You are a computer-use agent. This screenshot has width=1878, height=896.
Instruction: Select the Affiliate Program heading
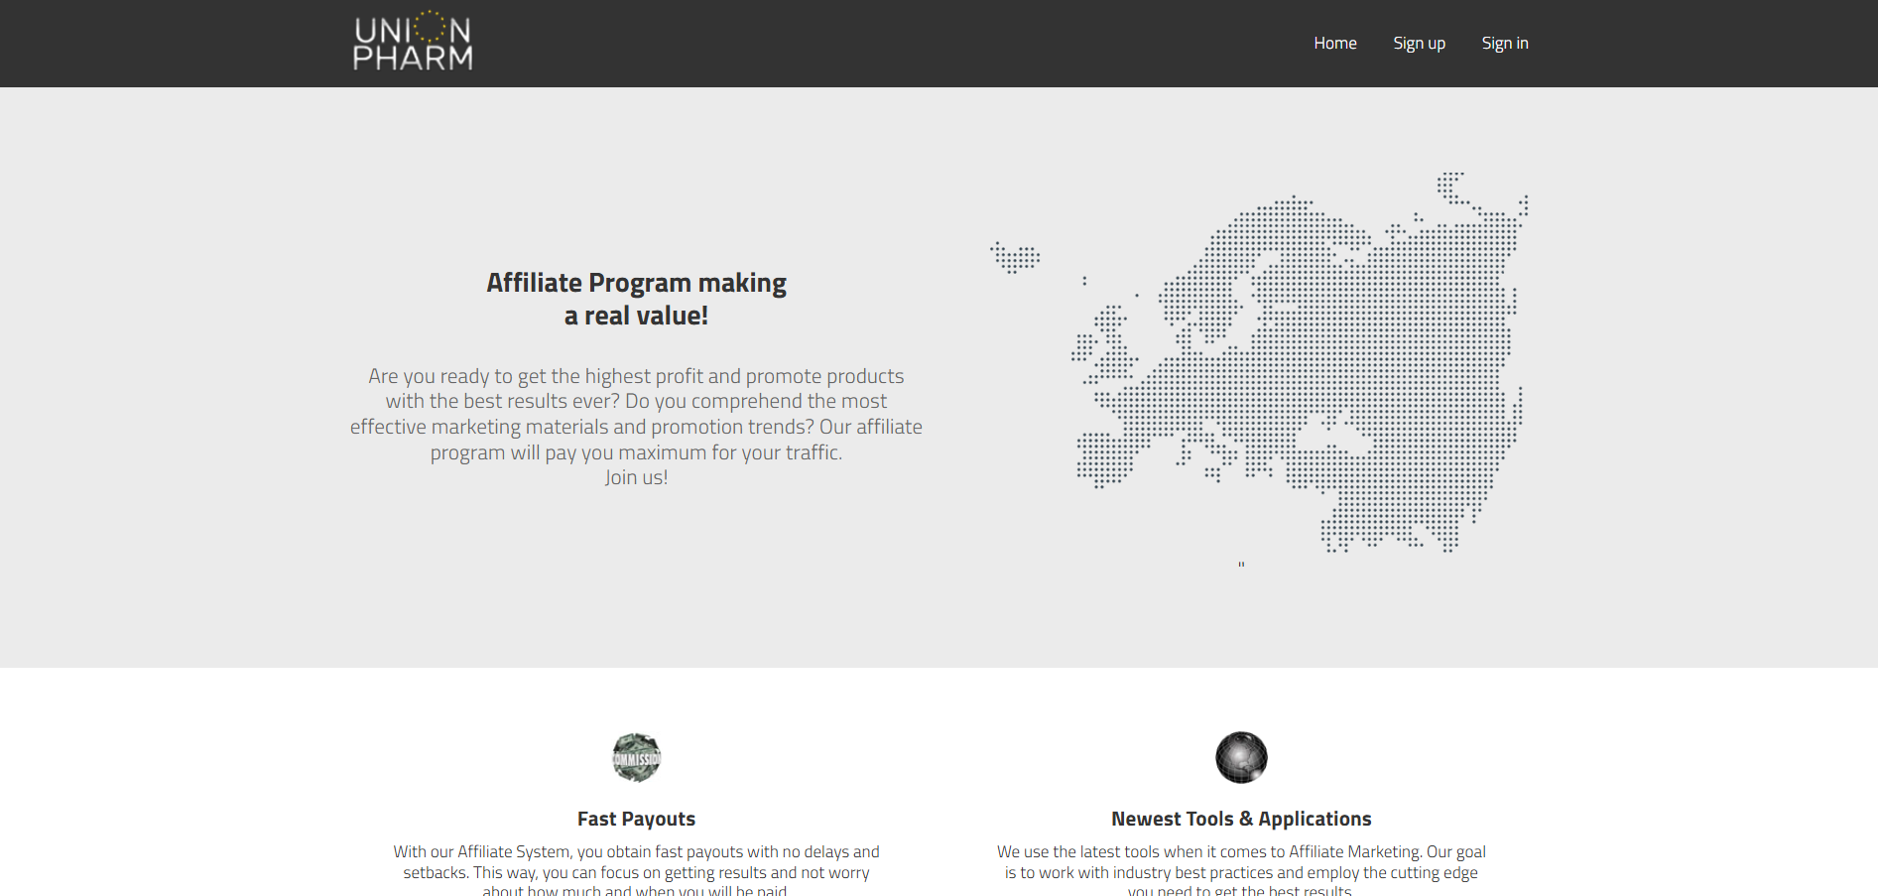[x=636, y=298]
